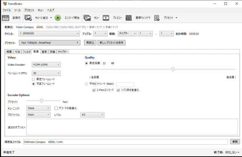Click the 再読込 button
This screenshot has width=242, height=157.
click(x=90, y=42)
